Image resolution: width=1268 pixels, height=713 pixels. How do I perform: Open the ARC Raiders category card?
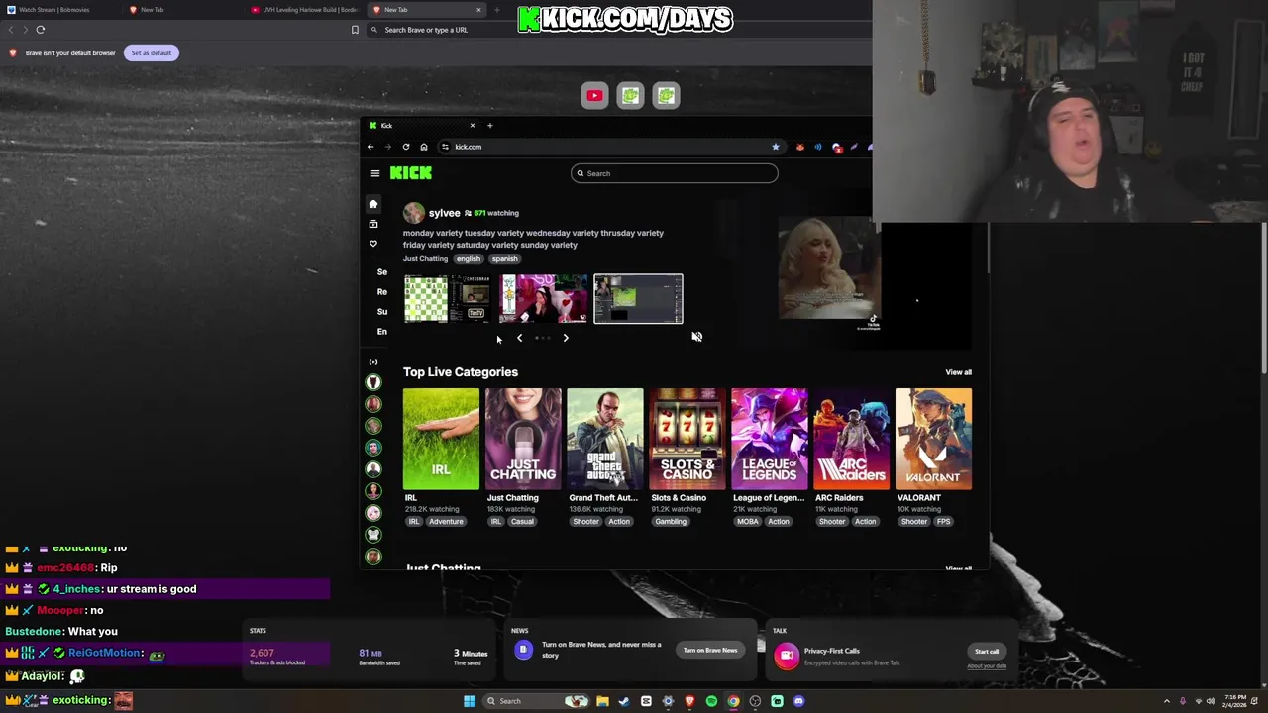pos(851,440)
